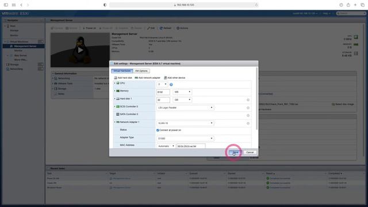Click the Add other device icon
The width and height of the screenshot is (368, 207).
pos(165,78)
